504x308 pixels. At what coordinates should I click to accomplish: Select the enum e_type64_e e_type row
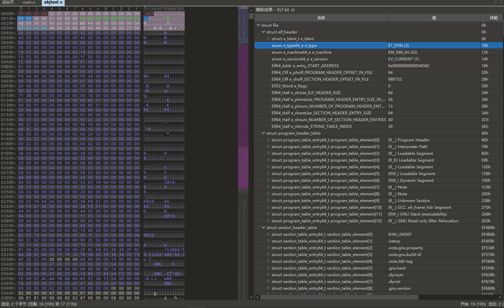(379, 46)
